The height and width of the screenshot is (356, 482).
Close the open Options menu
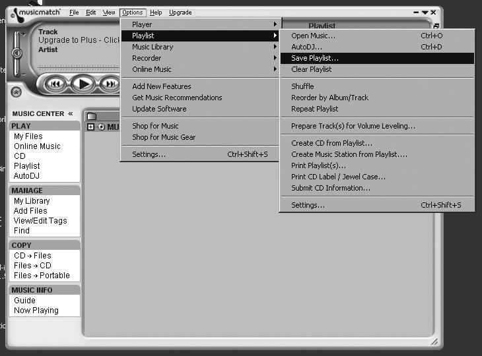tap(133, 13)
